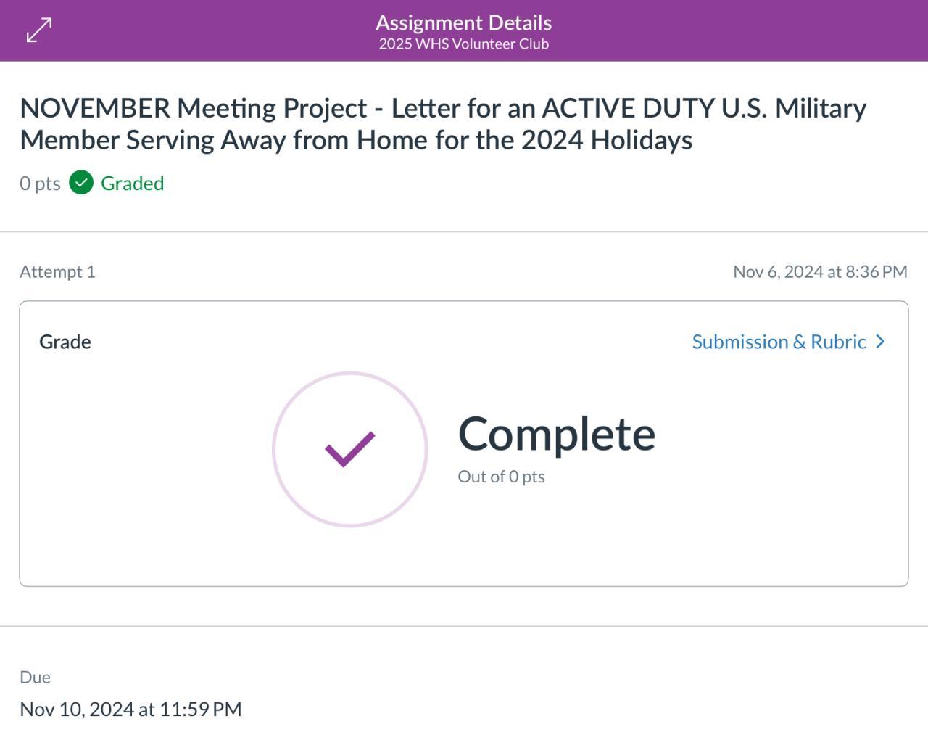Click the Assignment Details header title

[463, 22]
